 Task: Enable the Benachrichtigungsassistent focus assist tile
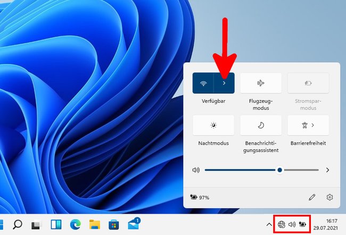(261, 125)
